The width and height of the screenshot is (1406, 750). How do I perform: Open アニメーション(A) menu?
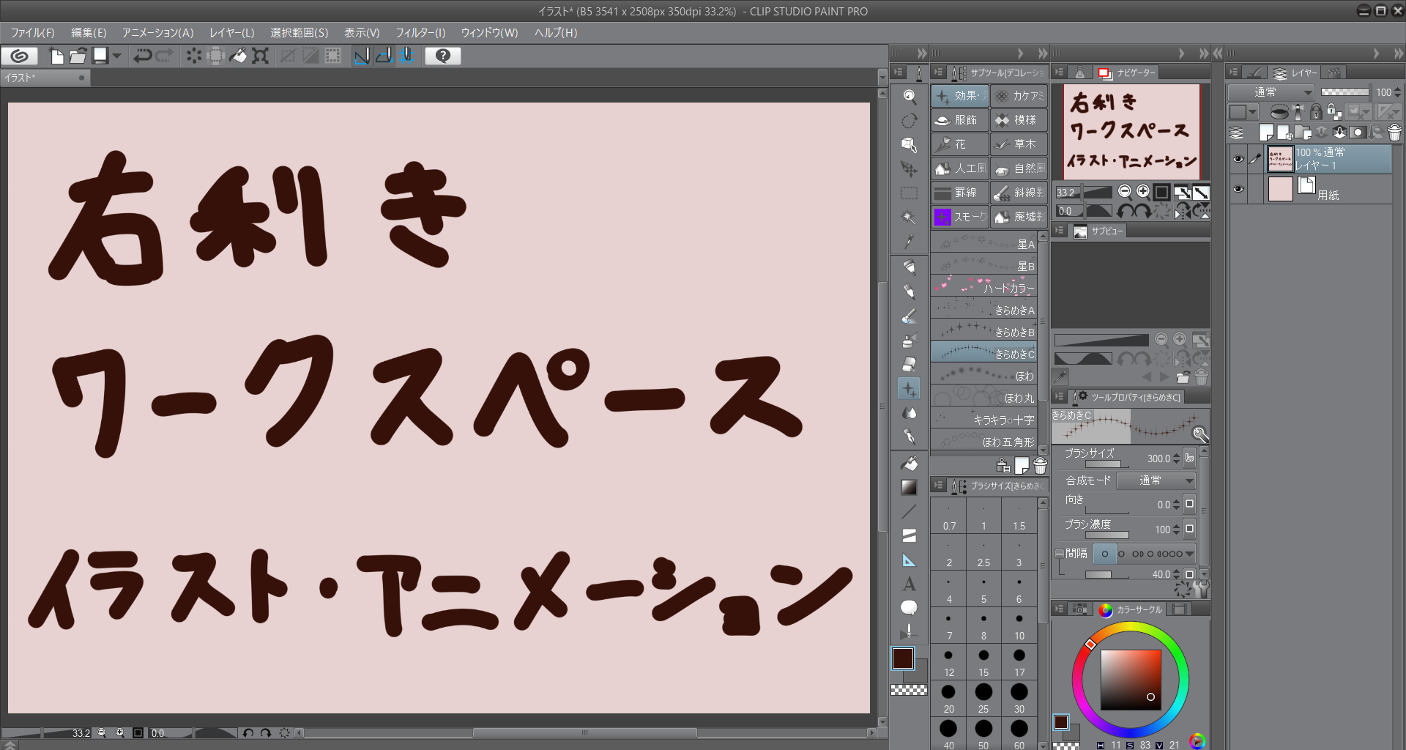click(158, 33)
